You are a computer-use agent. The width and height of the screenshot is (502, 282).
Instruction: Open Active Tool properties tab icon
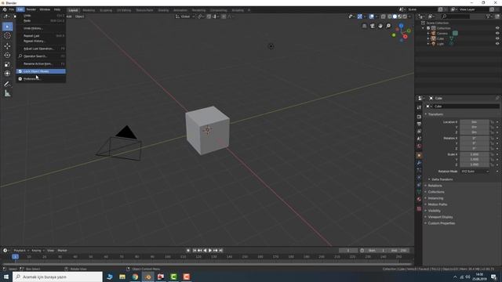(x=419, y=108)
